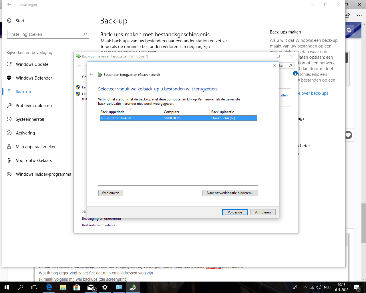Sort by Back-upperiode column header
The image size is (366, 293).
coord(131,112)
